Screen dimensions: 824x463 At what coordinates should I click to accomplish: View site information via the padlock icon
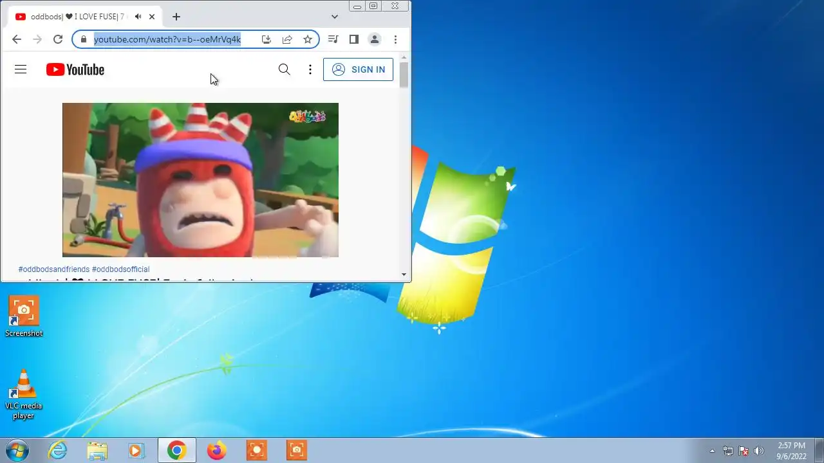click(83, 39)
